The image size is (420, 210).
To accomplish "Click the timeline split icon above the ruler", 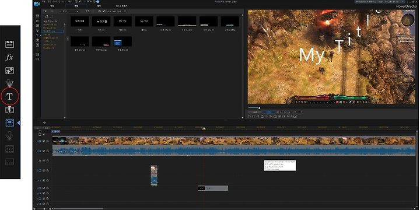I will click(44, 123).
